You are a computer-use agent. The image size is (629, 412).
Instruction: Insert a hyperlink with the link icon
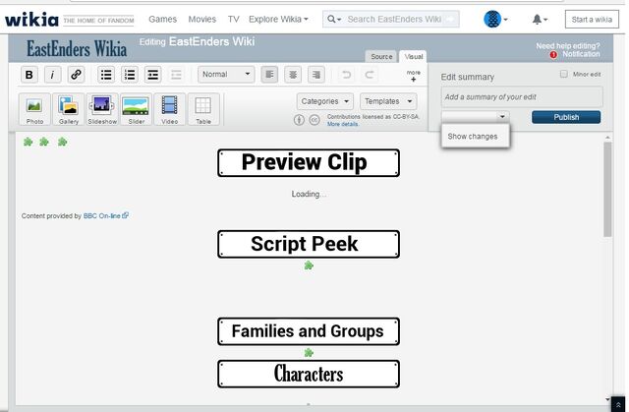click(x=76, y=75)
